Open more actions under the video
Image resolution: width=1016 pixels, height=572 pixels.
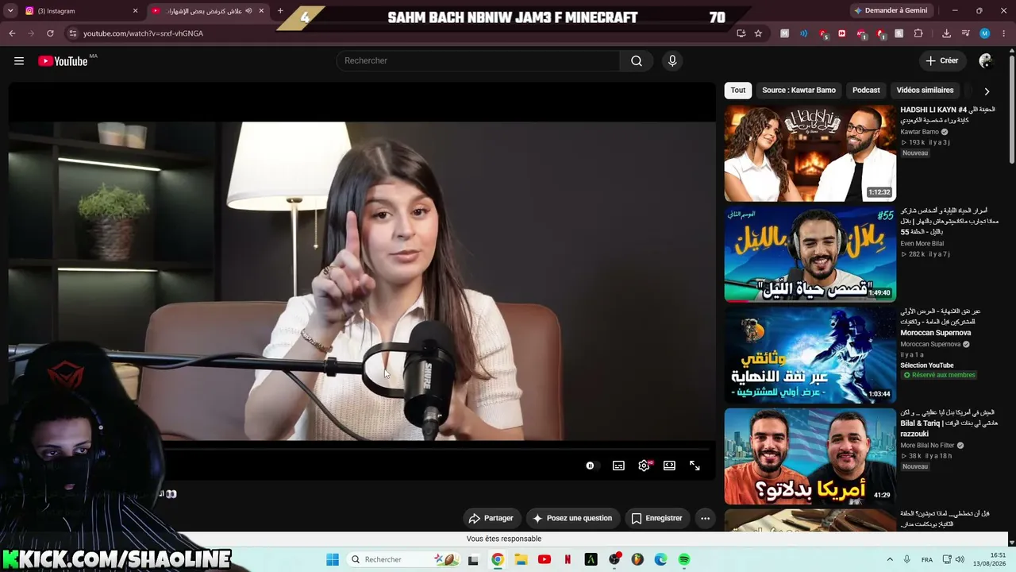pyautogui.click(x=705, y=519)
